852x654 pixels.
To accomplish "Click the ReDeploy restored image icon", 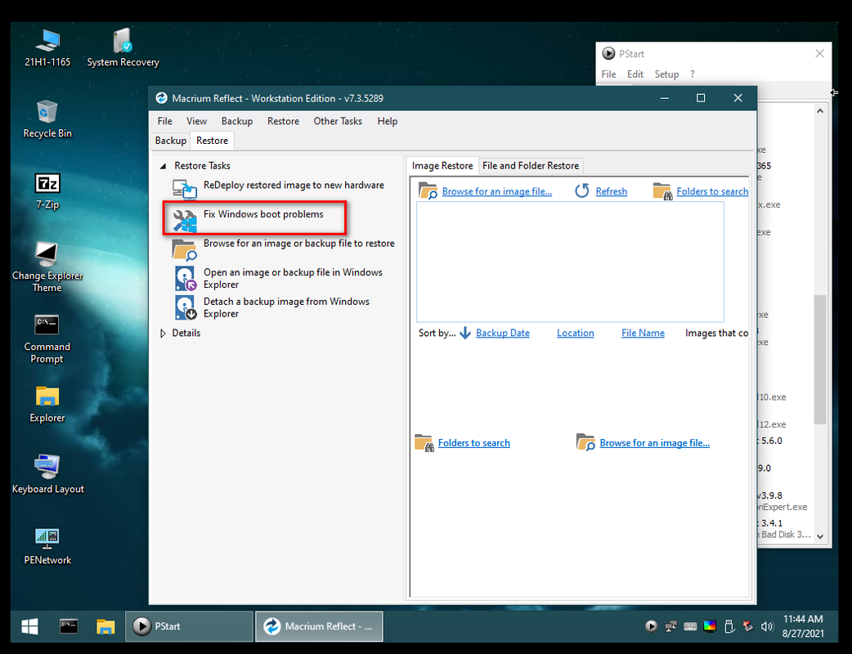I will coord(185,189).
